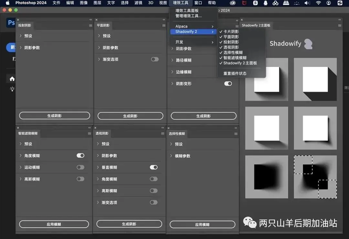
Task: Click the Shadowify logo icon
Action: click(308, 44)
